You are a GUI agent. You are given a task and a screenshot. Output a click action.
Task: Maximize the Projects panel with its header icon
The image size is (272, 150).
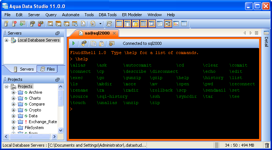coord(57,79)
